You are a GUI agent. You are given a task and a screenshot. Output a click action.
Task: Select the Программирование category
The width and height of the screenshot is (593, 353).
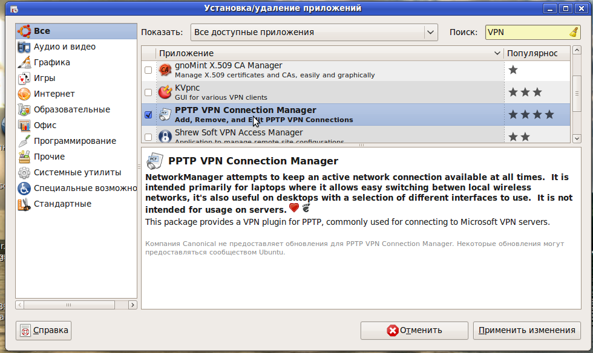click(x=76, y=141)
